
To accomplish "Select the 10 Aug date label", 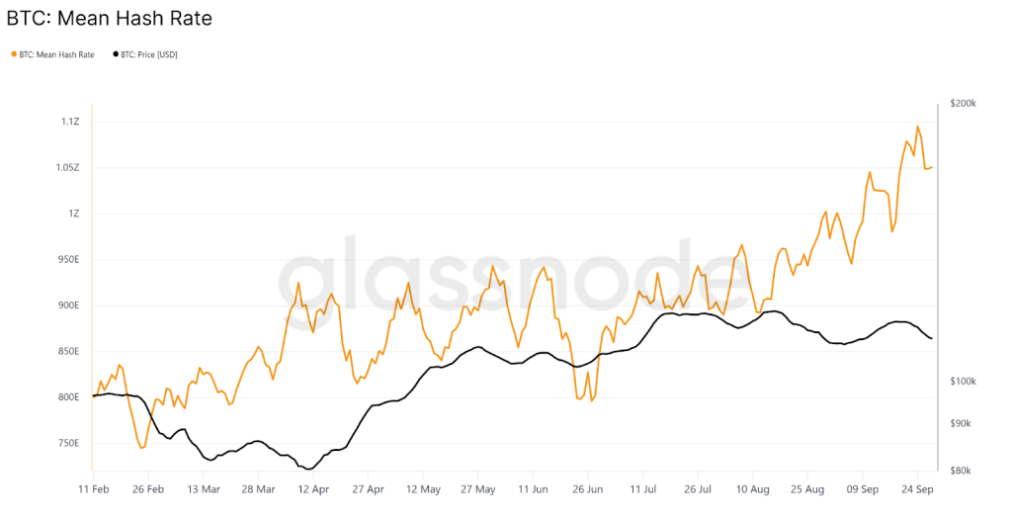I will 754,488.
